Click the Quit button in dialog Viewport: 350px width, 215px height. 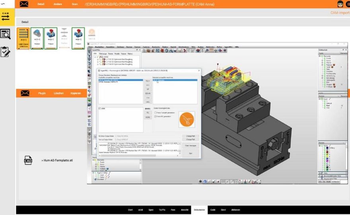191,153
